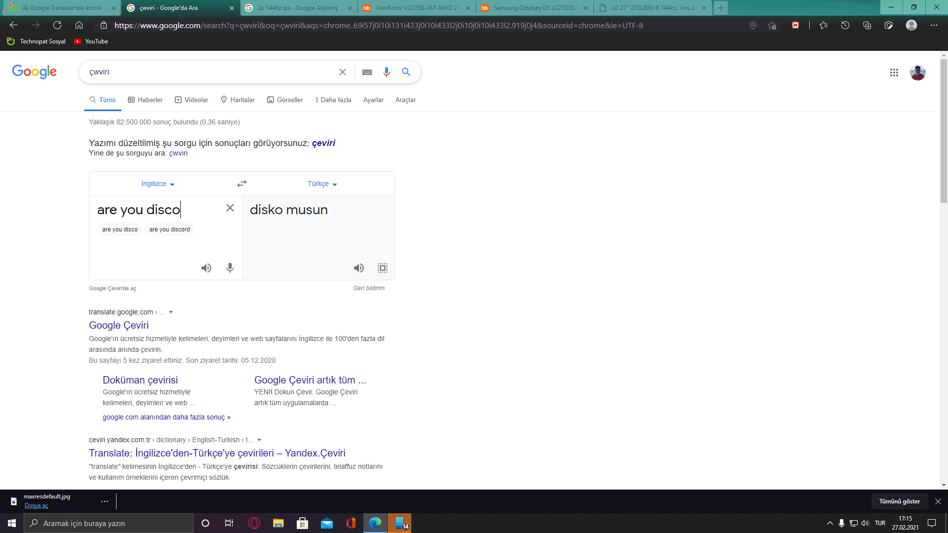
Task: Switch to the Görseller search tab
Action: (285, 100)
